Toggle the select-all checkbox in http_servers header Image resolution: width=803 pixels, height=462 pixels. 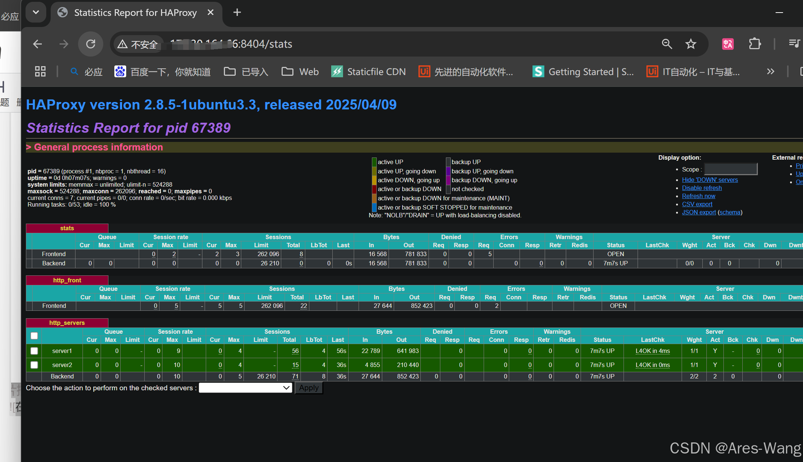point(34,336)
